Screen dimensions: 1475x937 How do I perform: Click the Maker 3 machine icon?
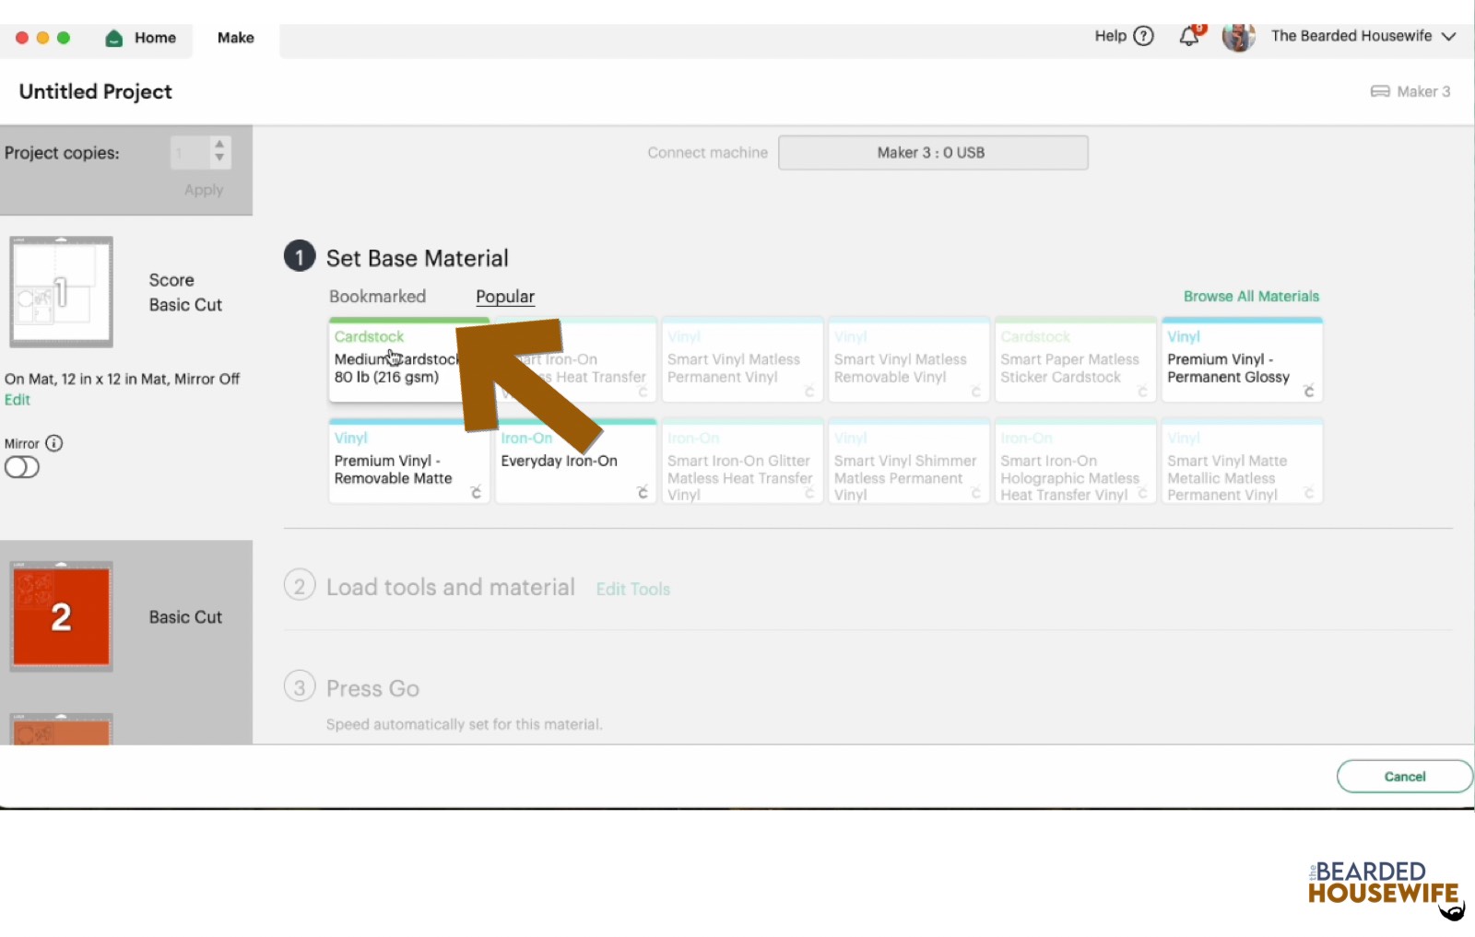[x=1379, y=91]
